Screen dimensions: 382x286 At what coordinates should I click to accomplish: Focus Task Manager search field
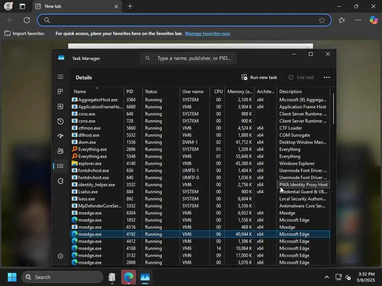188,58
